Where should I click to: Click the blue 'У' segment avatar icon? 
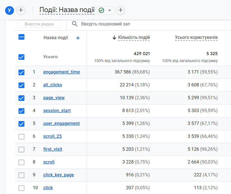(10, 10)
